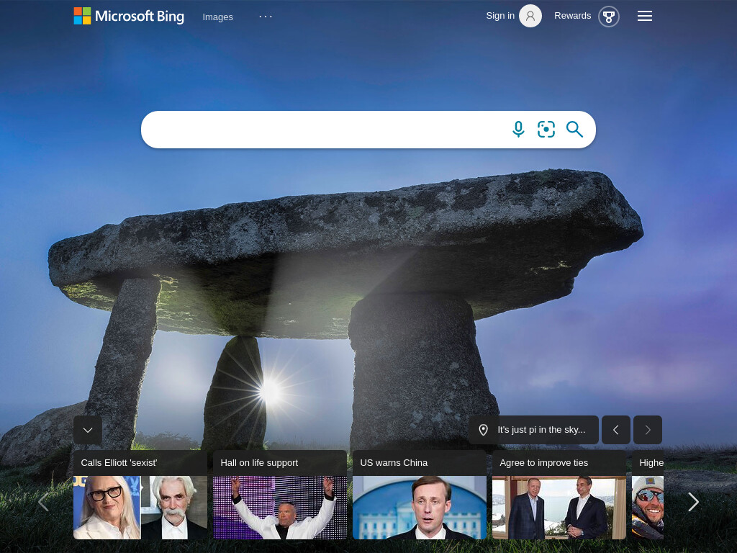
Task: Click the Sign in link
Action: click(x=500, y=16)
